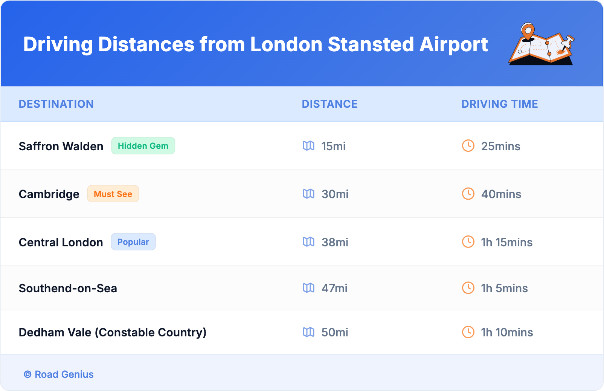Click the Hidden Gem badge
The image size is (604, 391).
[143, 146]
